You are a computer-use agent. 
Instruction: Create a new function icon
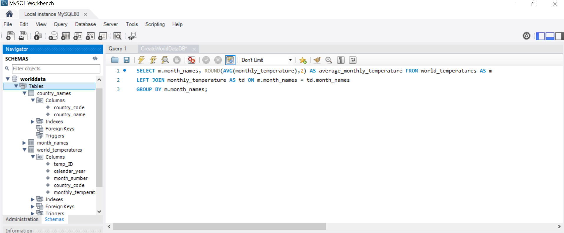[102, 36]
